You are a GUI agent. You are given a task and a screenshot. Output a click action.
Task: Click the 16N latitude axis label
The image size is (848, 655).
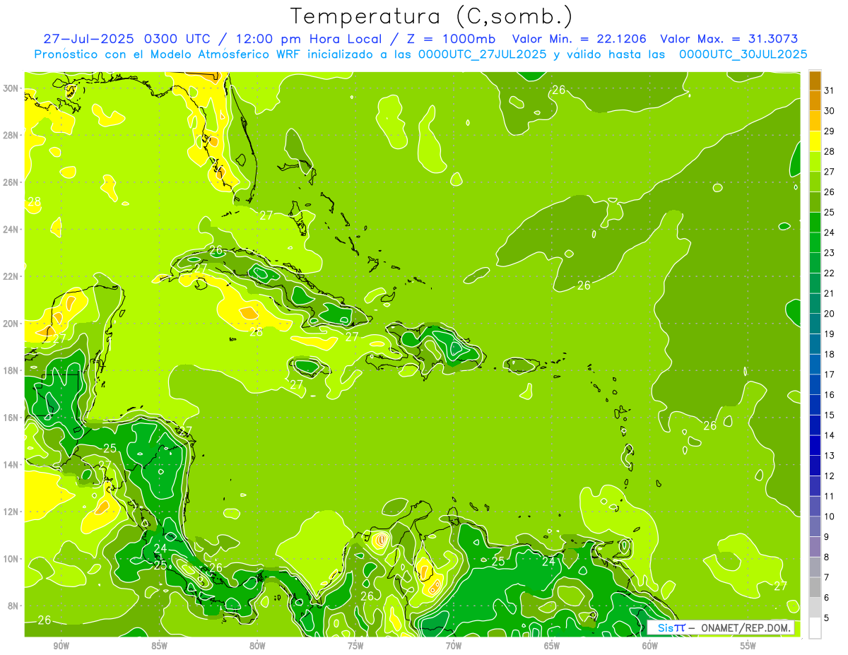pyautogui.click(x=10, y=418)
